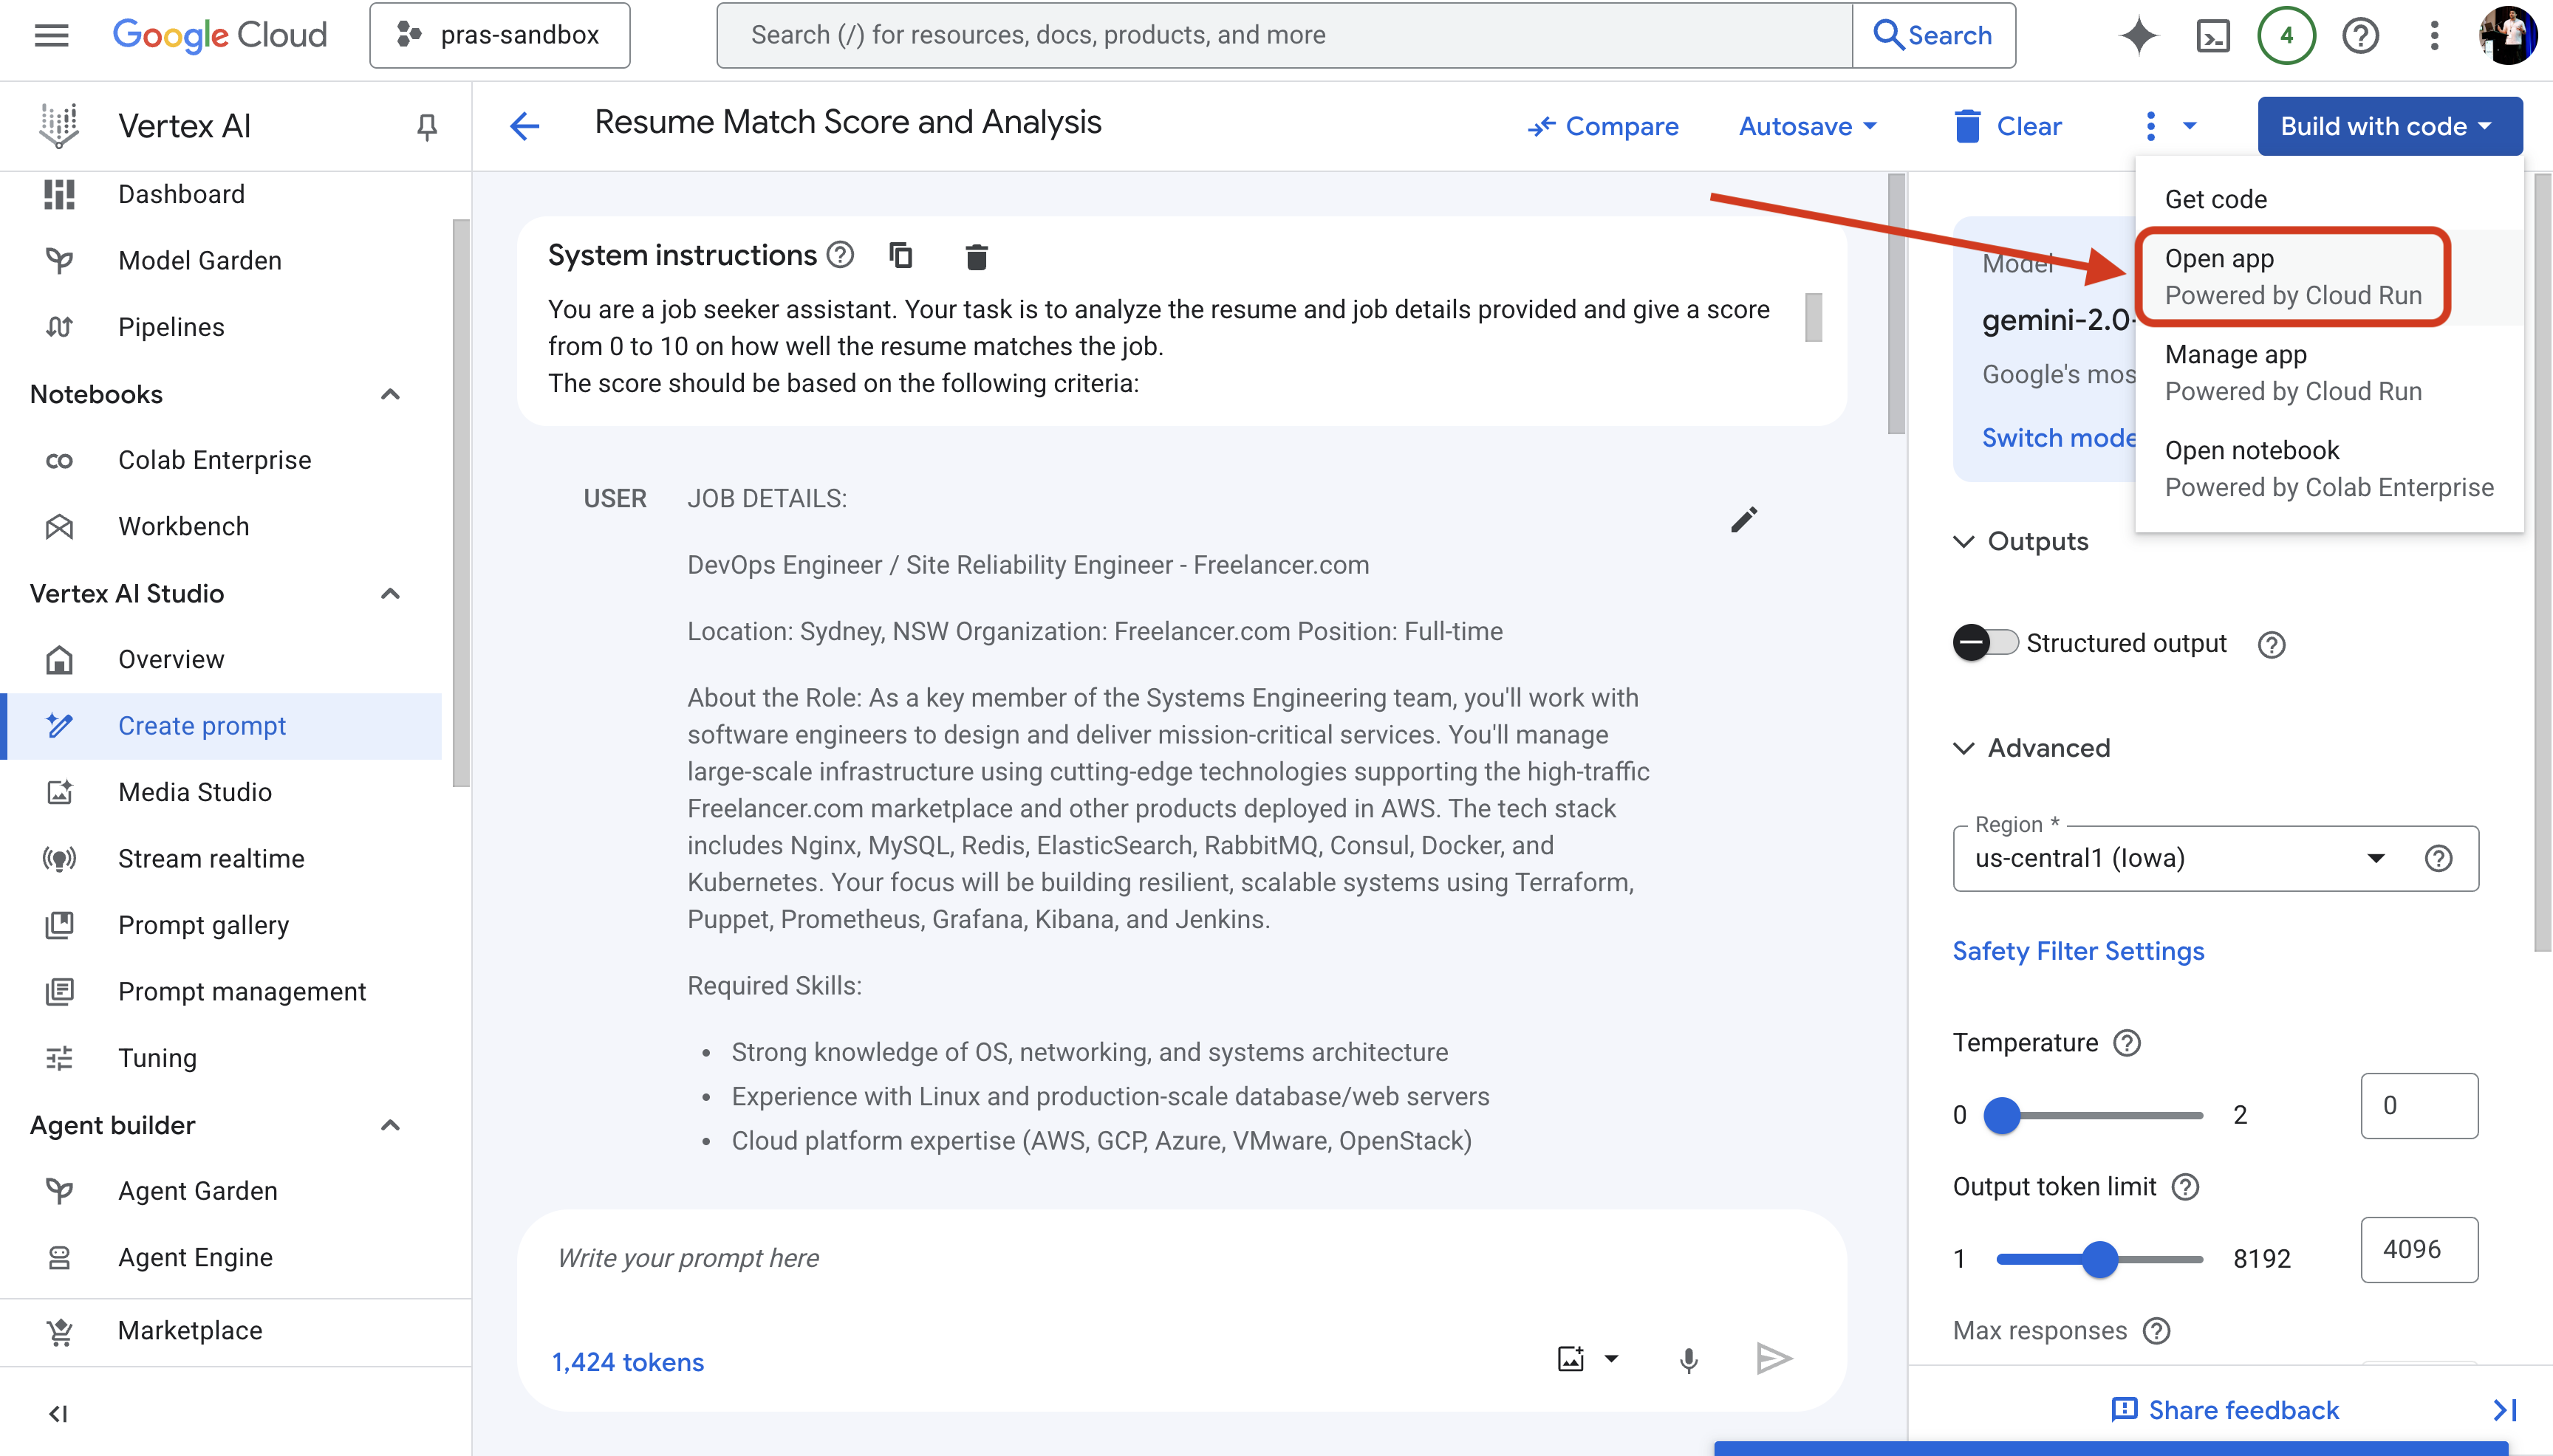2553x1456 pixels.
Task: Open the notifications badge showing 4
Action: click(2286, 36)
